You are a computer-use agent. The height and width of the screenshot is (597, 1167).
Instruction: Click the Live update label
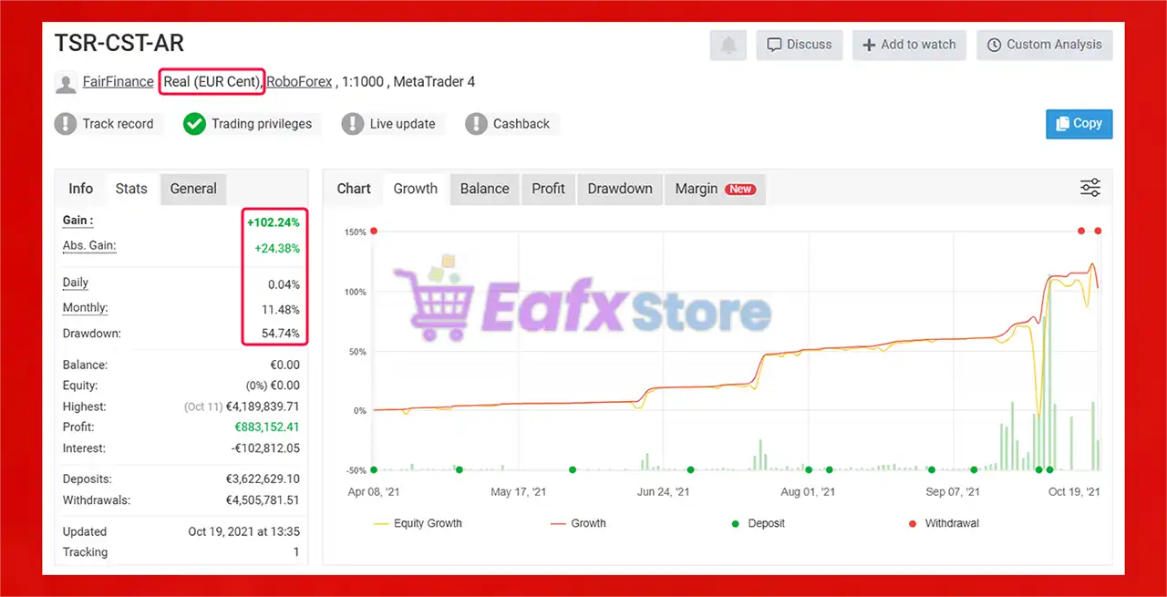(x=402, y=124)
